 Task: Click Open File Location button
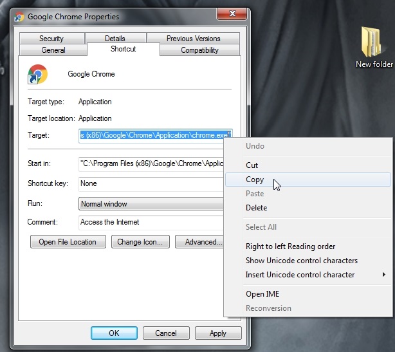coord(68,242)
